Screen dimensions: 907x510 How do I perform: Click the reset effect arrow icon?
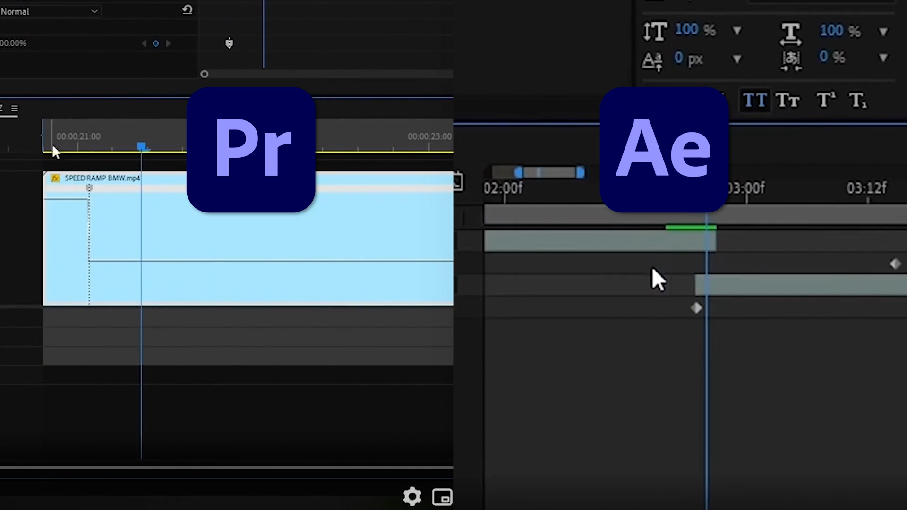188,10
